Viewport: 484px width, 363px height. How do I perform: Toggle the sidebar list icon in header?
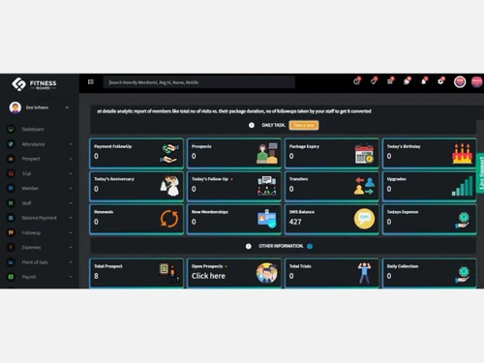(91, 82)
